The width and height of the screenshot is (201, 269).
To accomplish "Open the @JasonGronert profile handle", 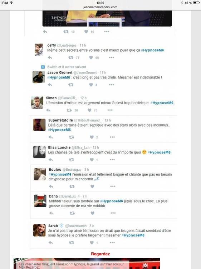I will tap(85, 72).
